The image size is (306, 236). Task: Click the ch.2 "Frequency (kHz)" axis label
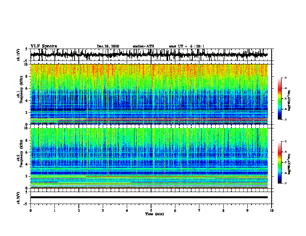pyautogui.click(x=21, y=153)
